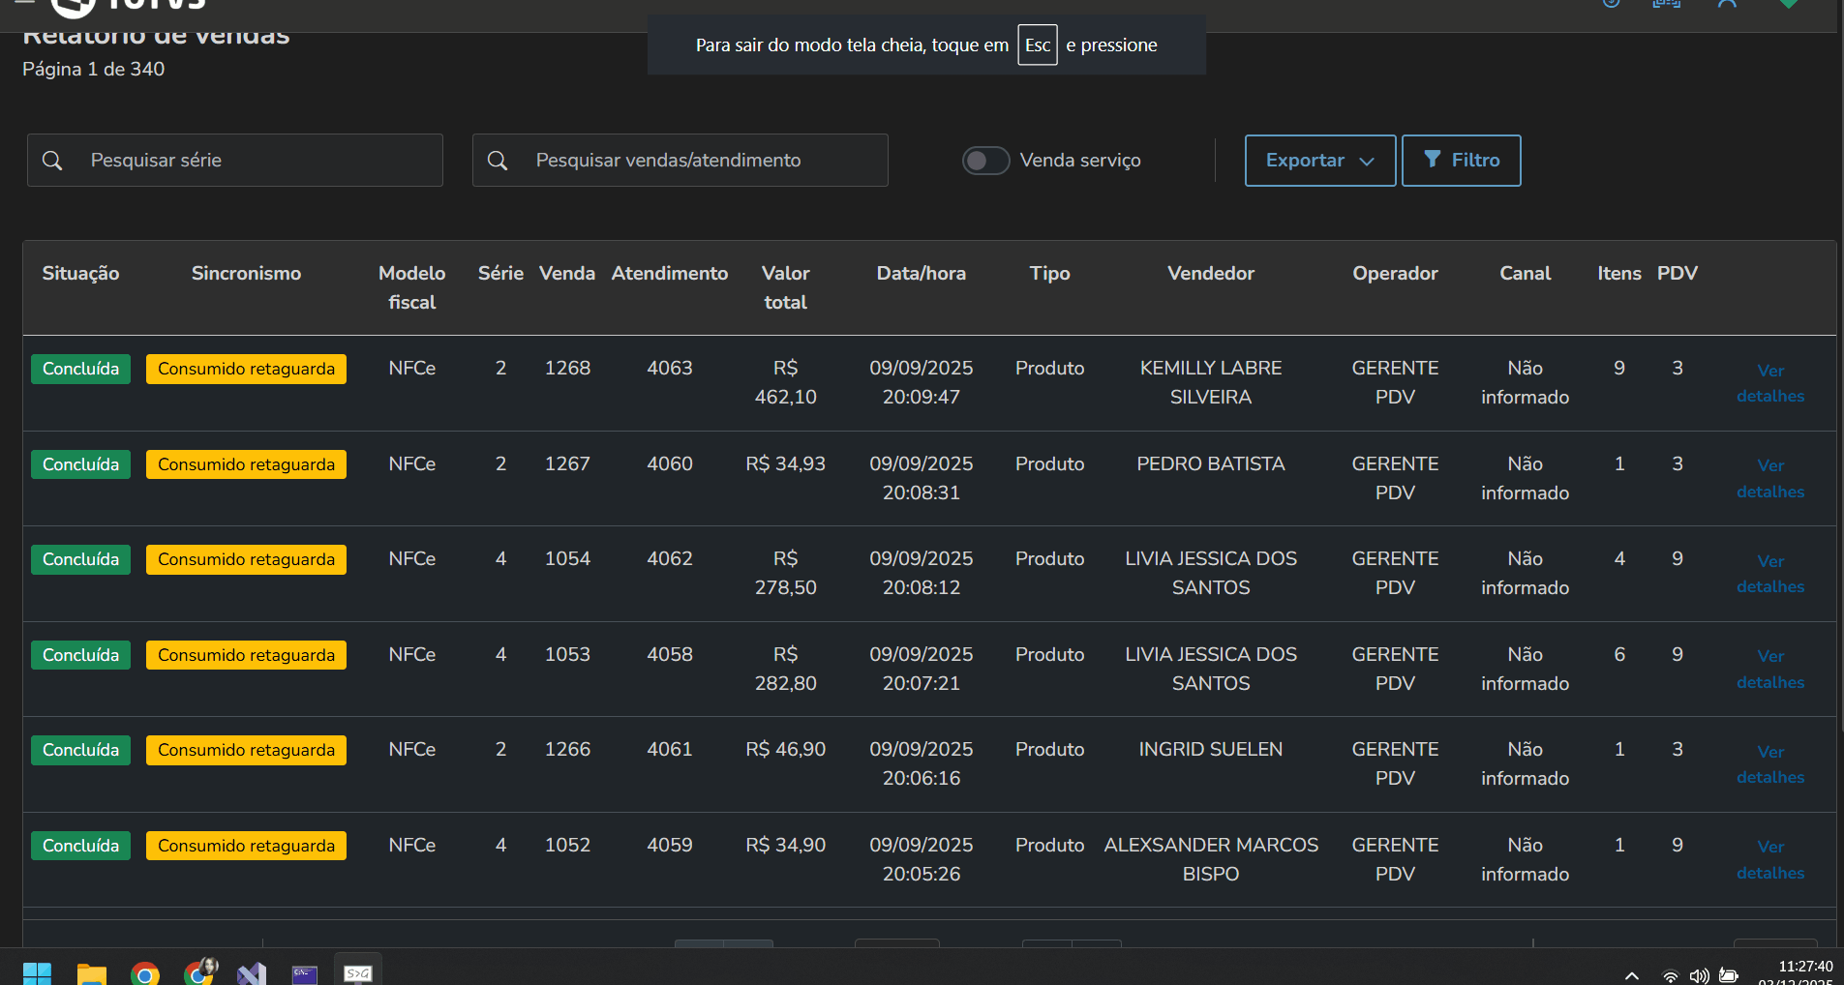View details of sale 1053
This screenshot has height=985, width=1844.
[1770, 670]
